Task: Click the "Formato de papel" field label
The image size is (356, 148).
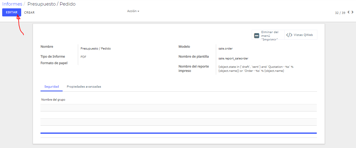Action: pos(54,63)
